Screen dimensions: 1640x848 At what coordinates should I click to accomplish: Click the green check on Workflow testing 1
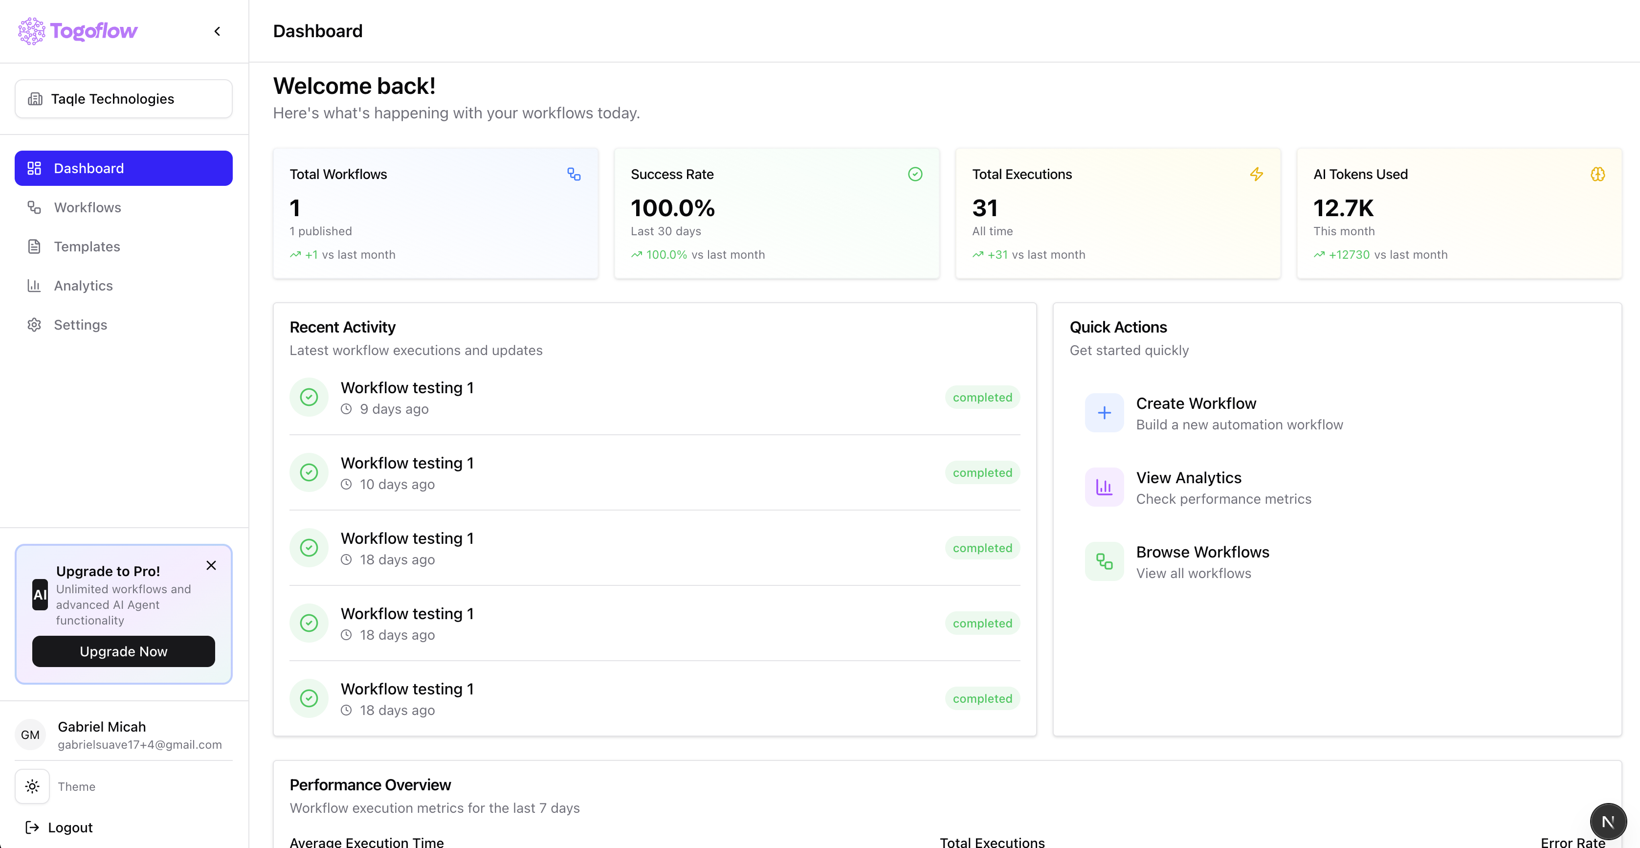click(x=310, y=397)
